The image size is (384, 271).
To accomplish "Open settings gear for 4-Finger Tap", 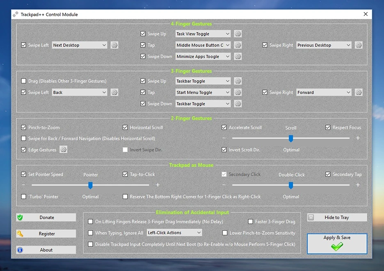I will [x=238, y=45].
